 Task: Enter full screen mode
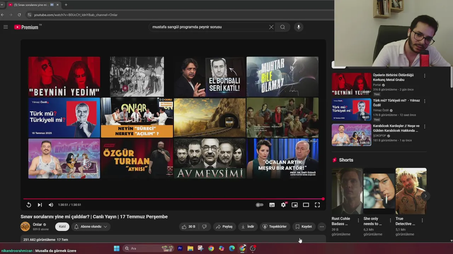[x=317, y=205]
